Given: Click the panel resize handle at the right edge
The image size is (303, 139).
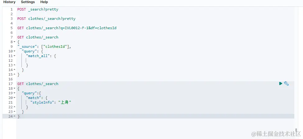Looking at the screenshot, I should click(296, 130).
